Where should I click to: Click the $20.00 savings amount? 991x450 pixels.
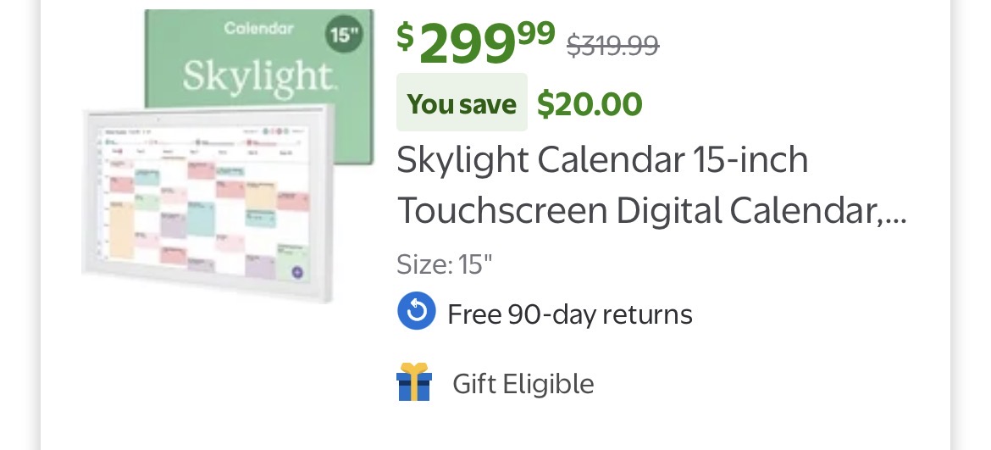590,103
